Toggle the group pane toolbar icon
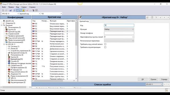The image size is (170, 95). pos(20,10)
